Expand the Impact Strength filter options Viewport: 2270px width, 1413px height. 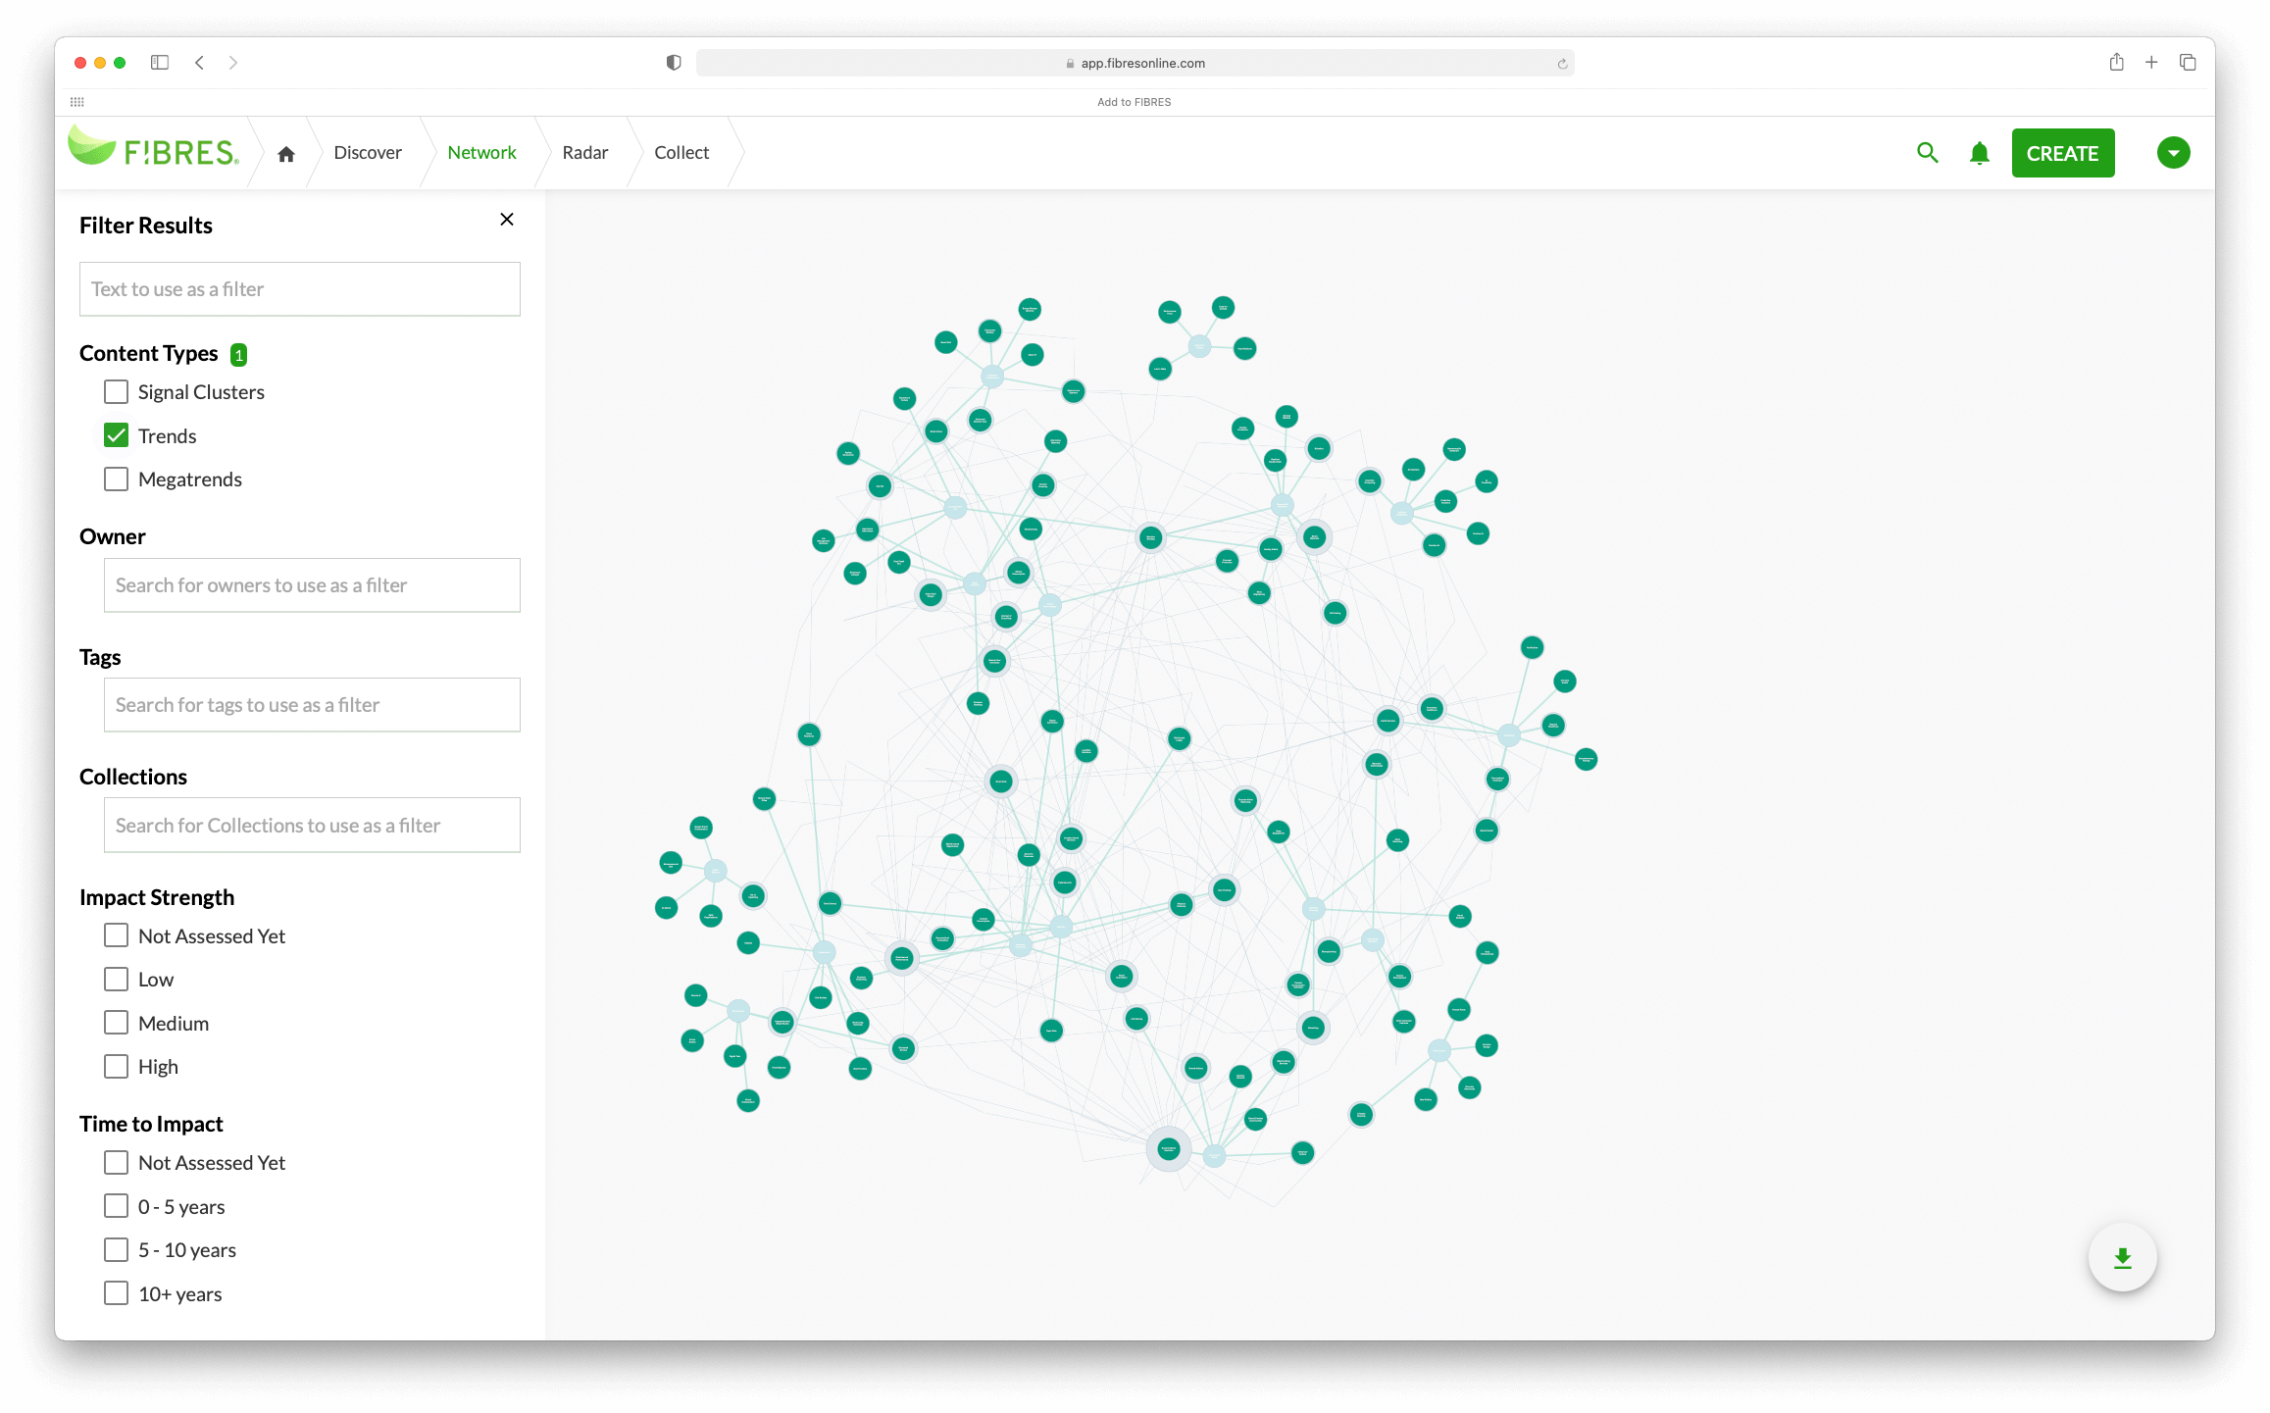coord(158,895)
